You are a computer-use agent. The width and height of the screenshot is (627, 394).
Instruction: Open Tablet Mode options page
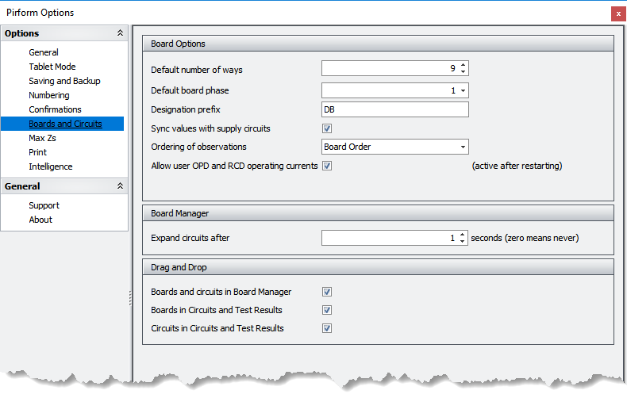pyautogui.click(x=52, y=67)
